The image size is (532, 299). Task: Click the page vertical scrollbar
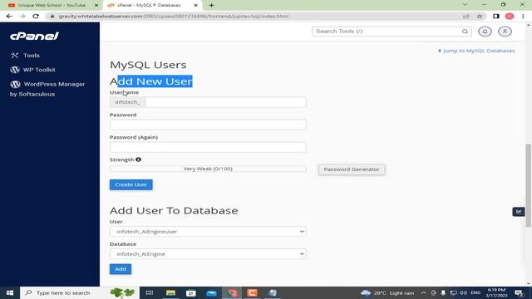(529, 185)
